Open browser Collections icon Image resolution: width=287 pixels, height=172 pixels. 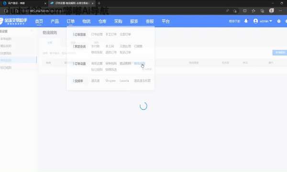[x=262, y=11]
